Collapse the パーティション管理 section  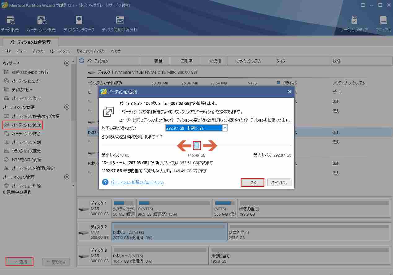coord(67,177)
